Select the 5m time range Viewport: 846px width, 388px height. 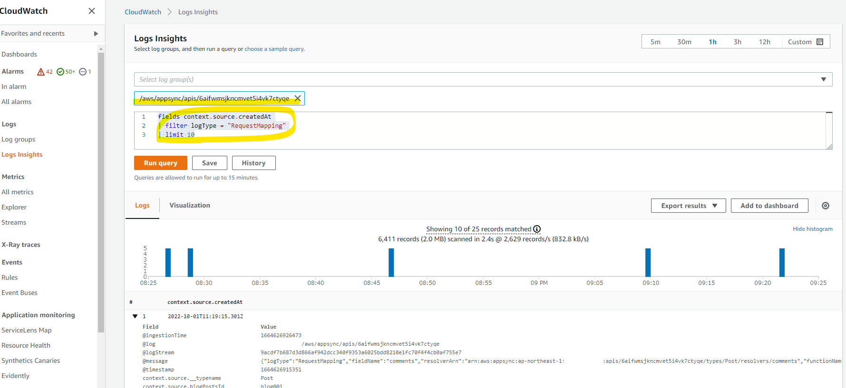(655, 42)
